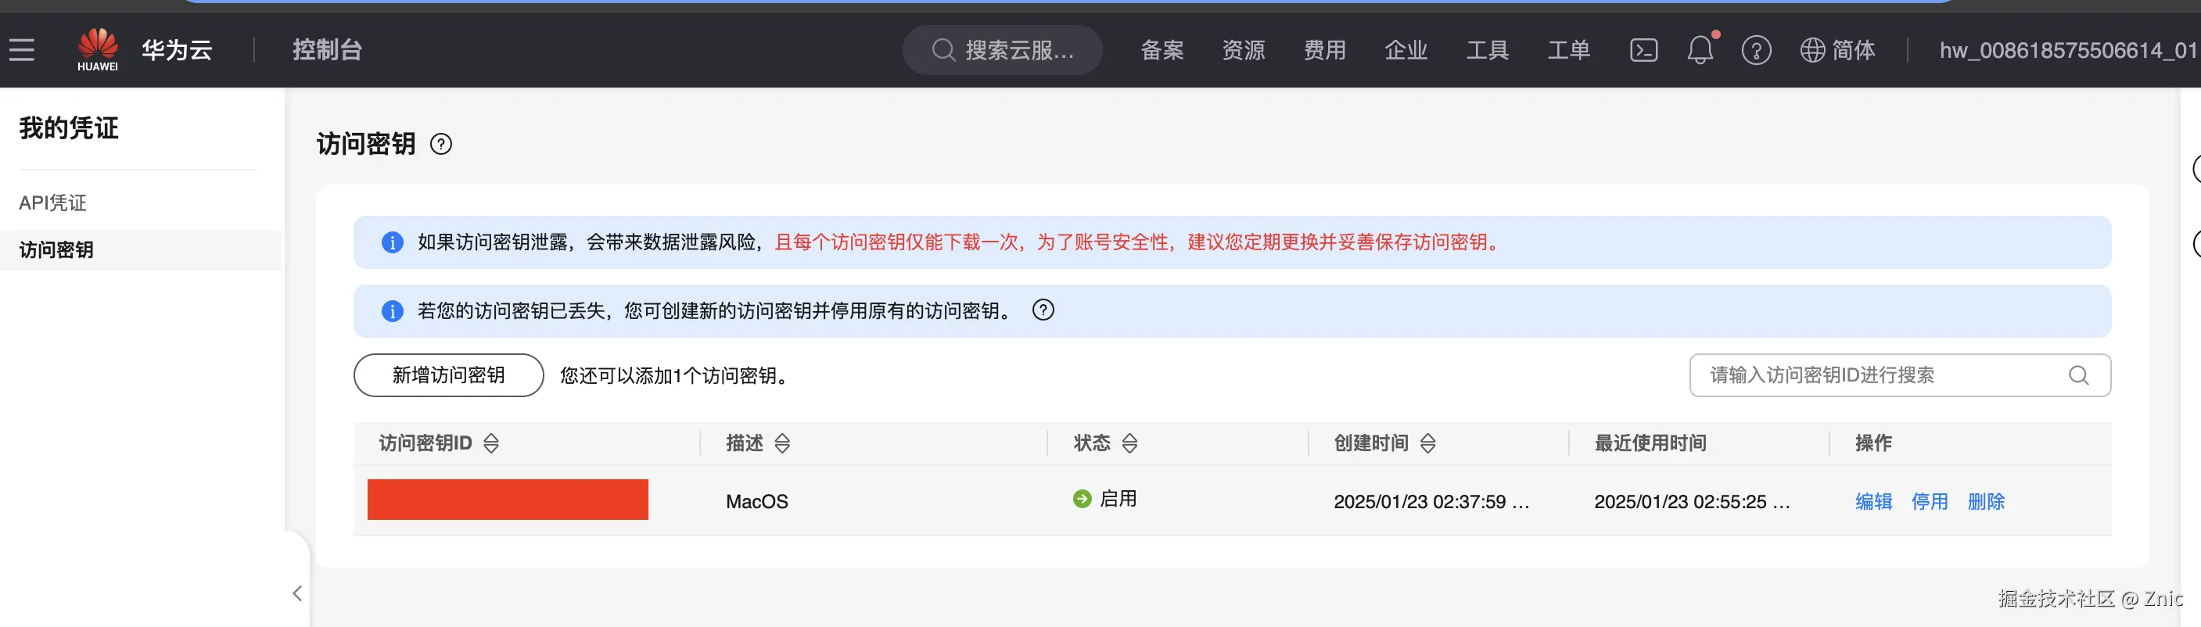The width and height of the screenshot is (2201, 627).
Task: Sort the 创建时间 column
Action: click(x=1427, y=442)
